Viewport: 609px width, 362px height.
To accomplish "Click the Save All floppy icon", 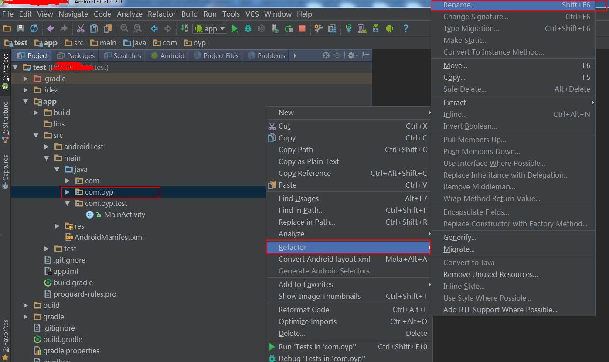I will (20, 28).
